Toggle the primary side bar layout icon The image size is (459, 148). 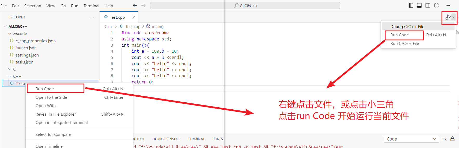pyautogui.click(x=411, y=5)
